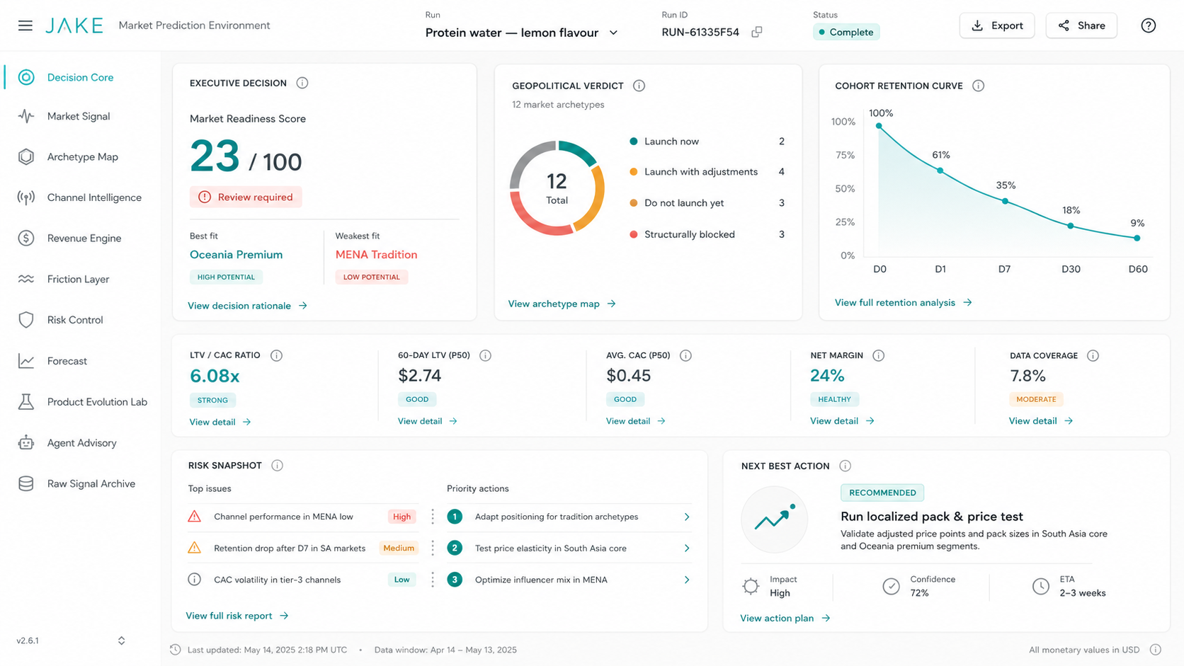This screenshot has width=1184, height=666.
Task: Click the Risk Snapshot info icon
Action: [278, 465]
